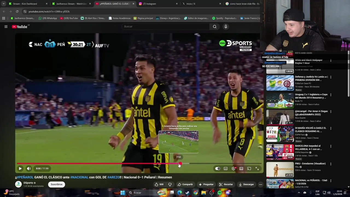
Task: Click the red scrubber on the progress bar
Action: click(180, 164)
